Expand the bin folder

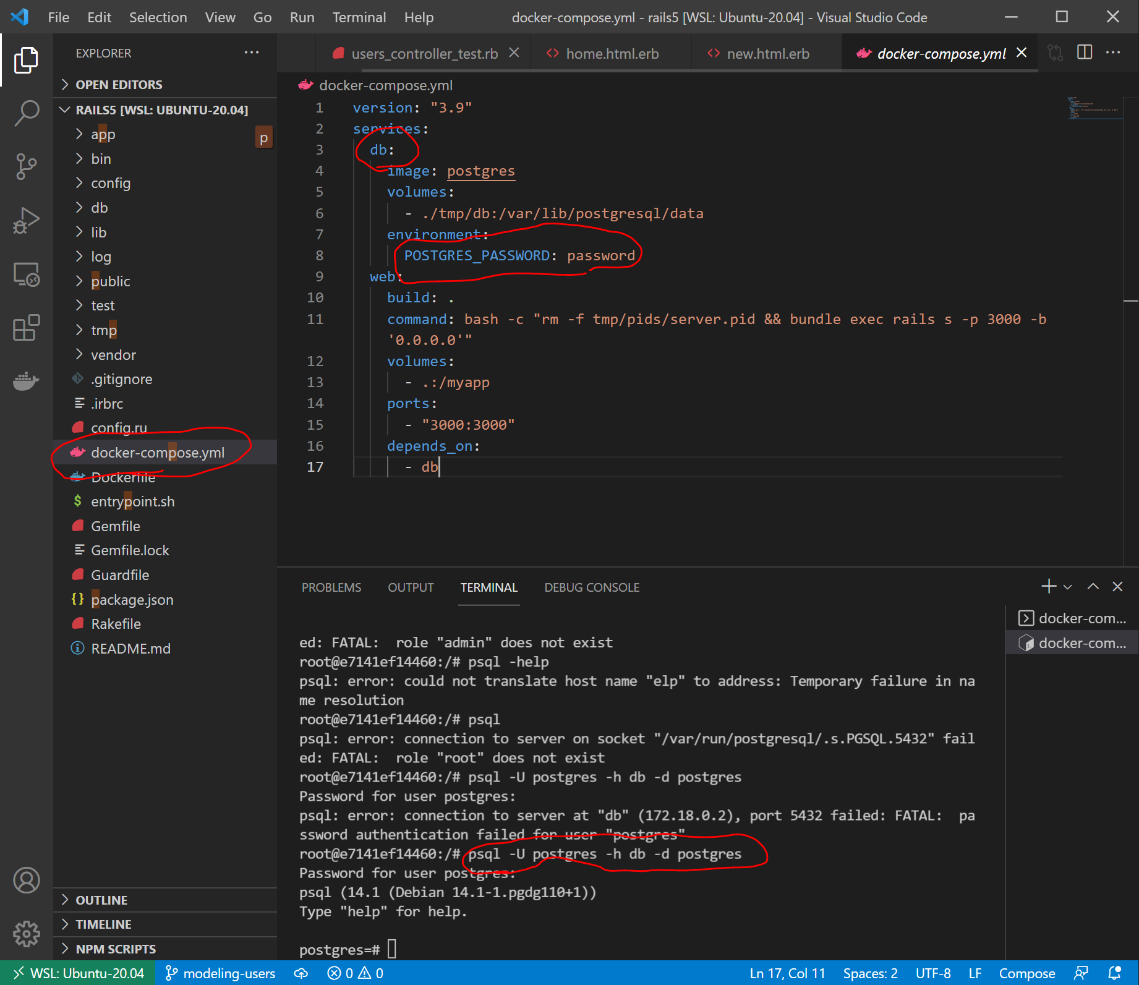pos(165,159)
